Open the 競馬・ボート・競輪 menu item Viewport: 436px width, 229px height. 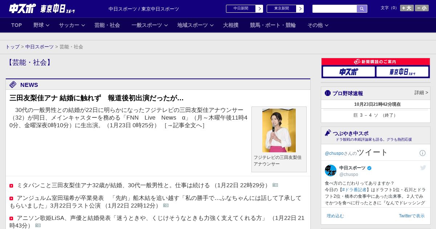pos(273,25)
